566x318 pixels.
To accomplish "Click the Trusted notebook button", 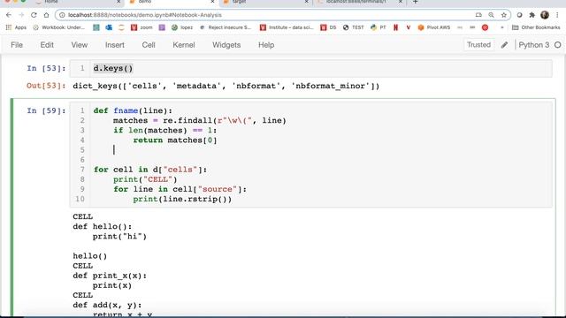I will (478, 45).
